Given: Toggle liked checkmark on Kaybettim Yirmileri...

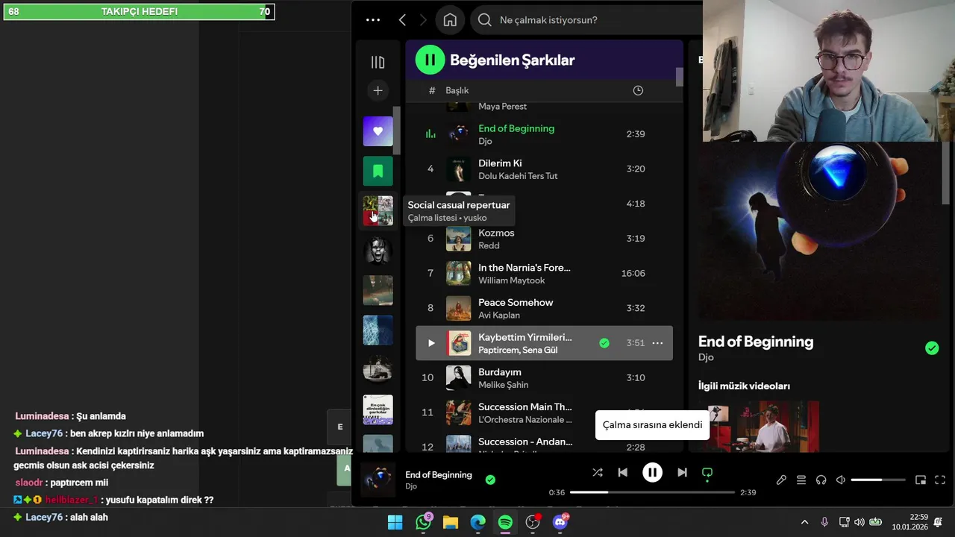Looking at the screenshot, I should pyautogui.click(x=604, y=343).
